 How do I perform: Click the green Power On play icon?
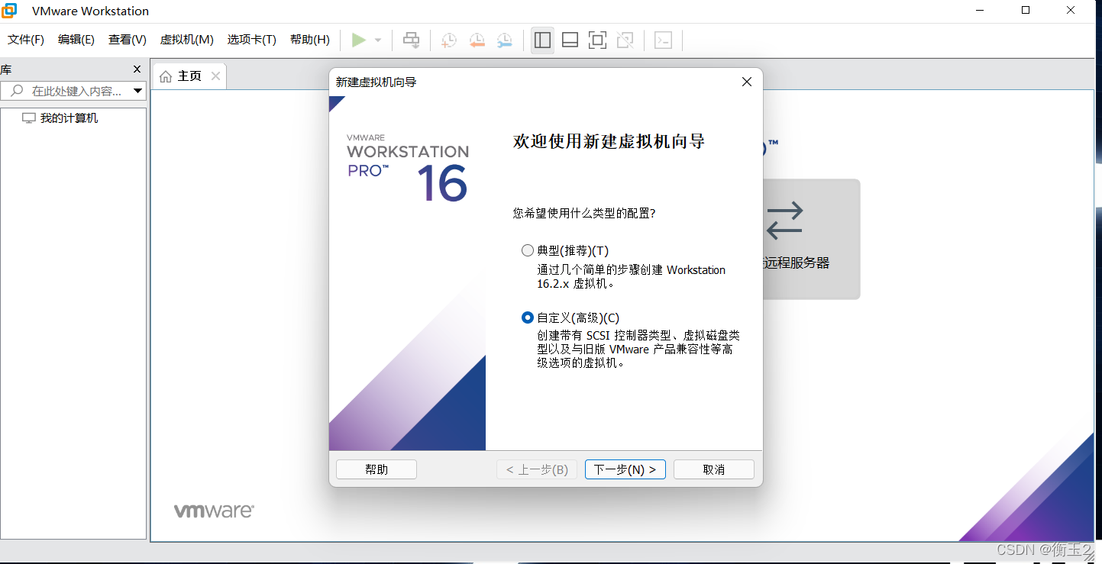(x=358, y=40)
